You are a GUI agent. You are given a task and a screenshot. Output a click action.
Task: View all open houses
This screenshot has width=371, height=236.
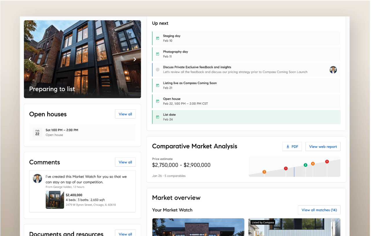(x=125, y=114)
